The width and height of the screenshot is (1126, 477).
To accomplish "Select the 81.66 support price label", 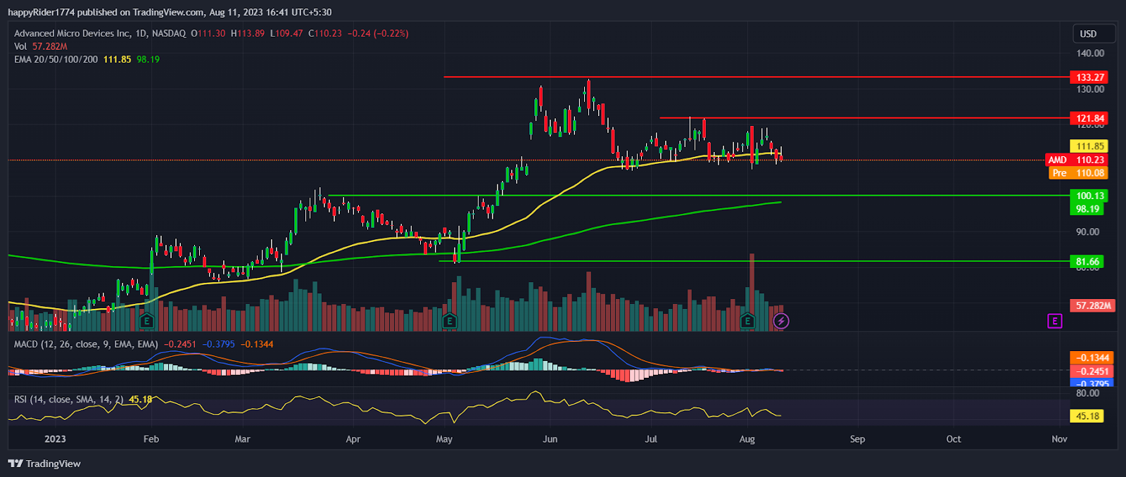I will point(1087,262).
